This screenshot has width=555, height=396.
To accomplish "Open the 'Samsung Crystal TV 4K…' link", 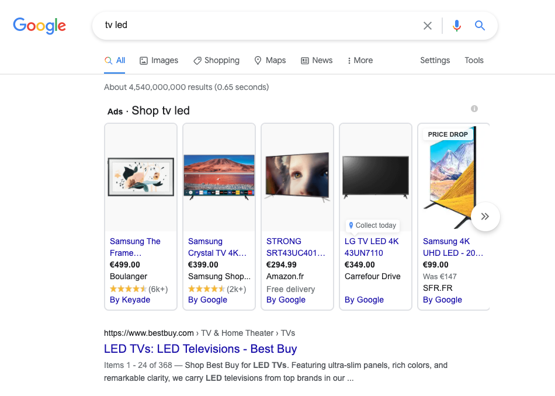I will (217, 247).
